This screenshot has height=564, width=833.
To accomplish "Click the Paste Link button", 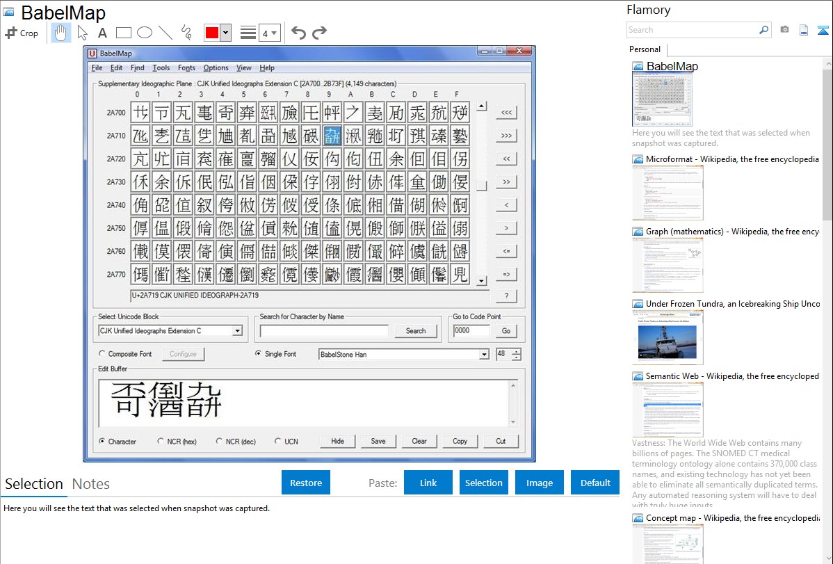I will 428,483.
